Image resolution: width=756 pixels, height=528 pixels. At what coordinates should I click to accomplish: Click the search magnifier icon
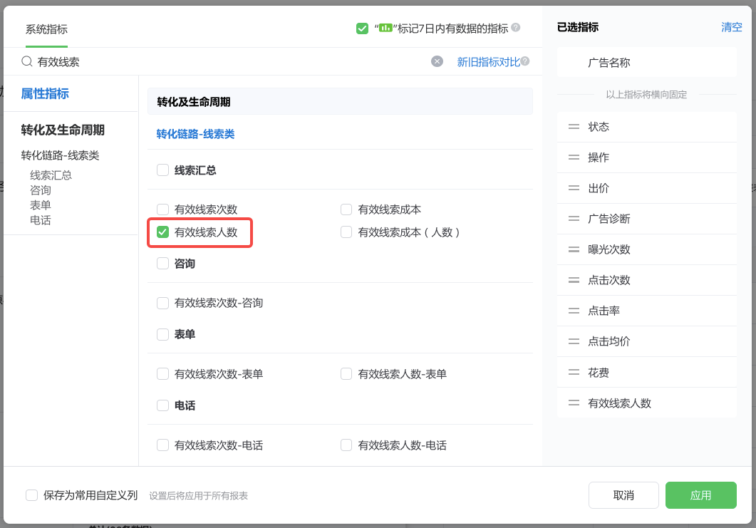[x=25, y=61]
